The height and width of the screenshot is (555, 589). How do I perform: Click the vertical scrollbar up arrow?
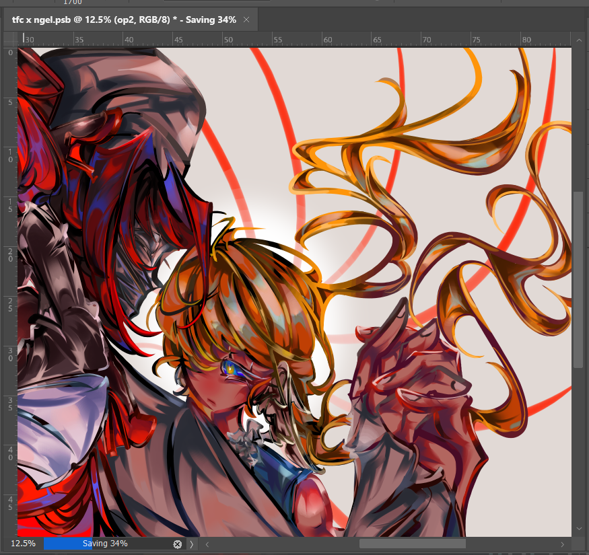point(578,40)
